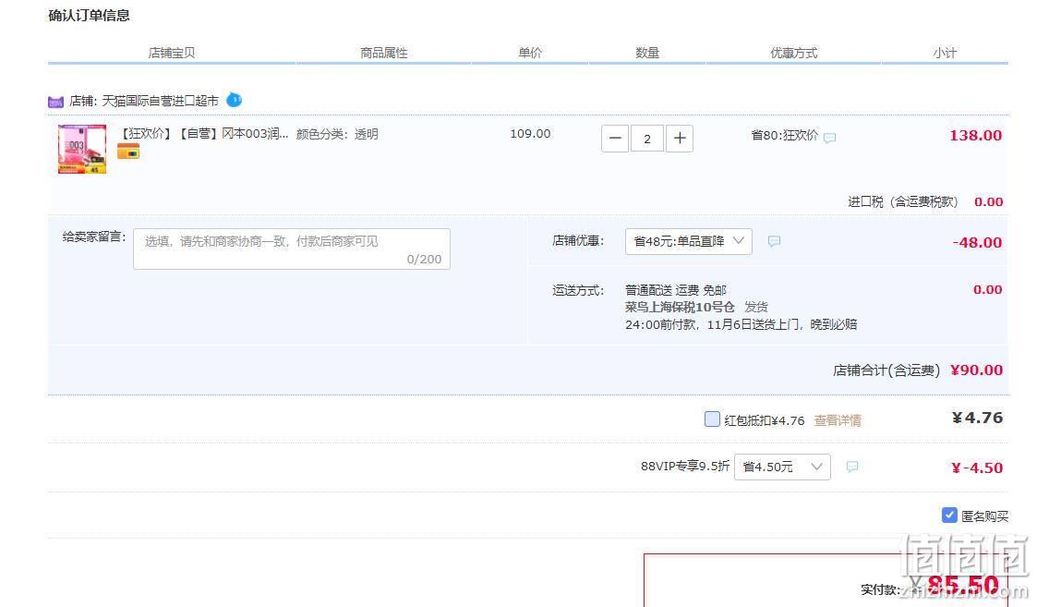Click the 颜色分类: 透明 attribute text

tap(337, 134)
